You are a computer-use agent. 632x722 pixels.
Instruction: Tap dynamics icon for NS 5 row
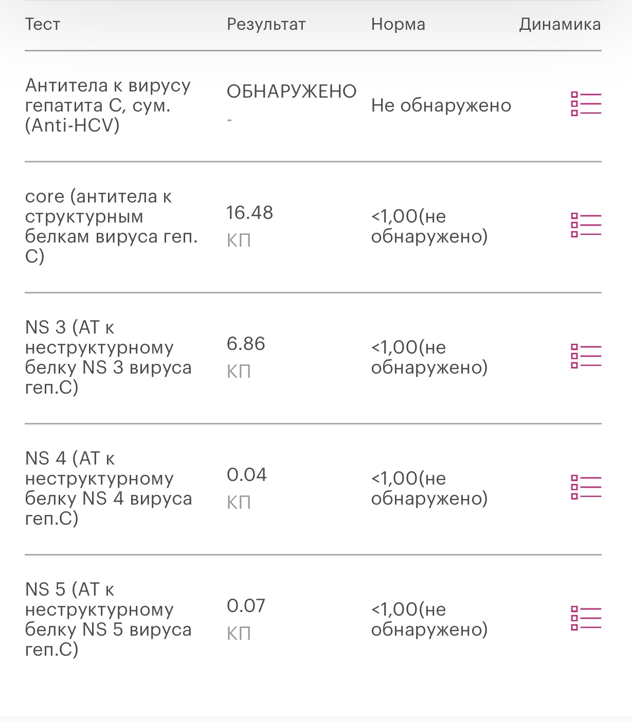click(586, 618)
